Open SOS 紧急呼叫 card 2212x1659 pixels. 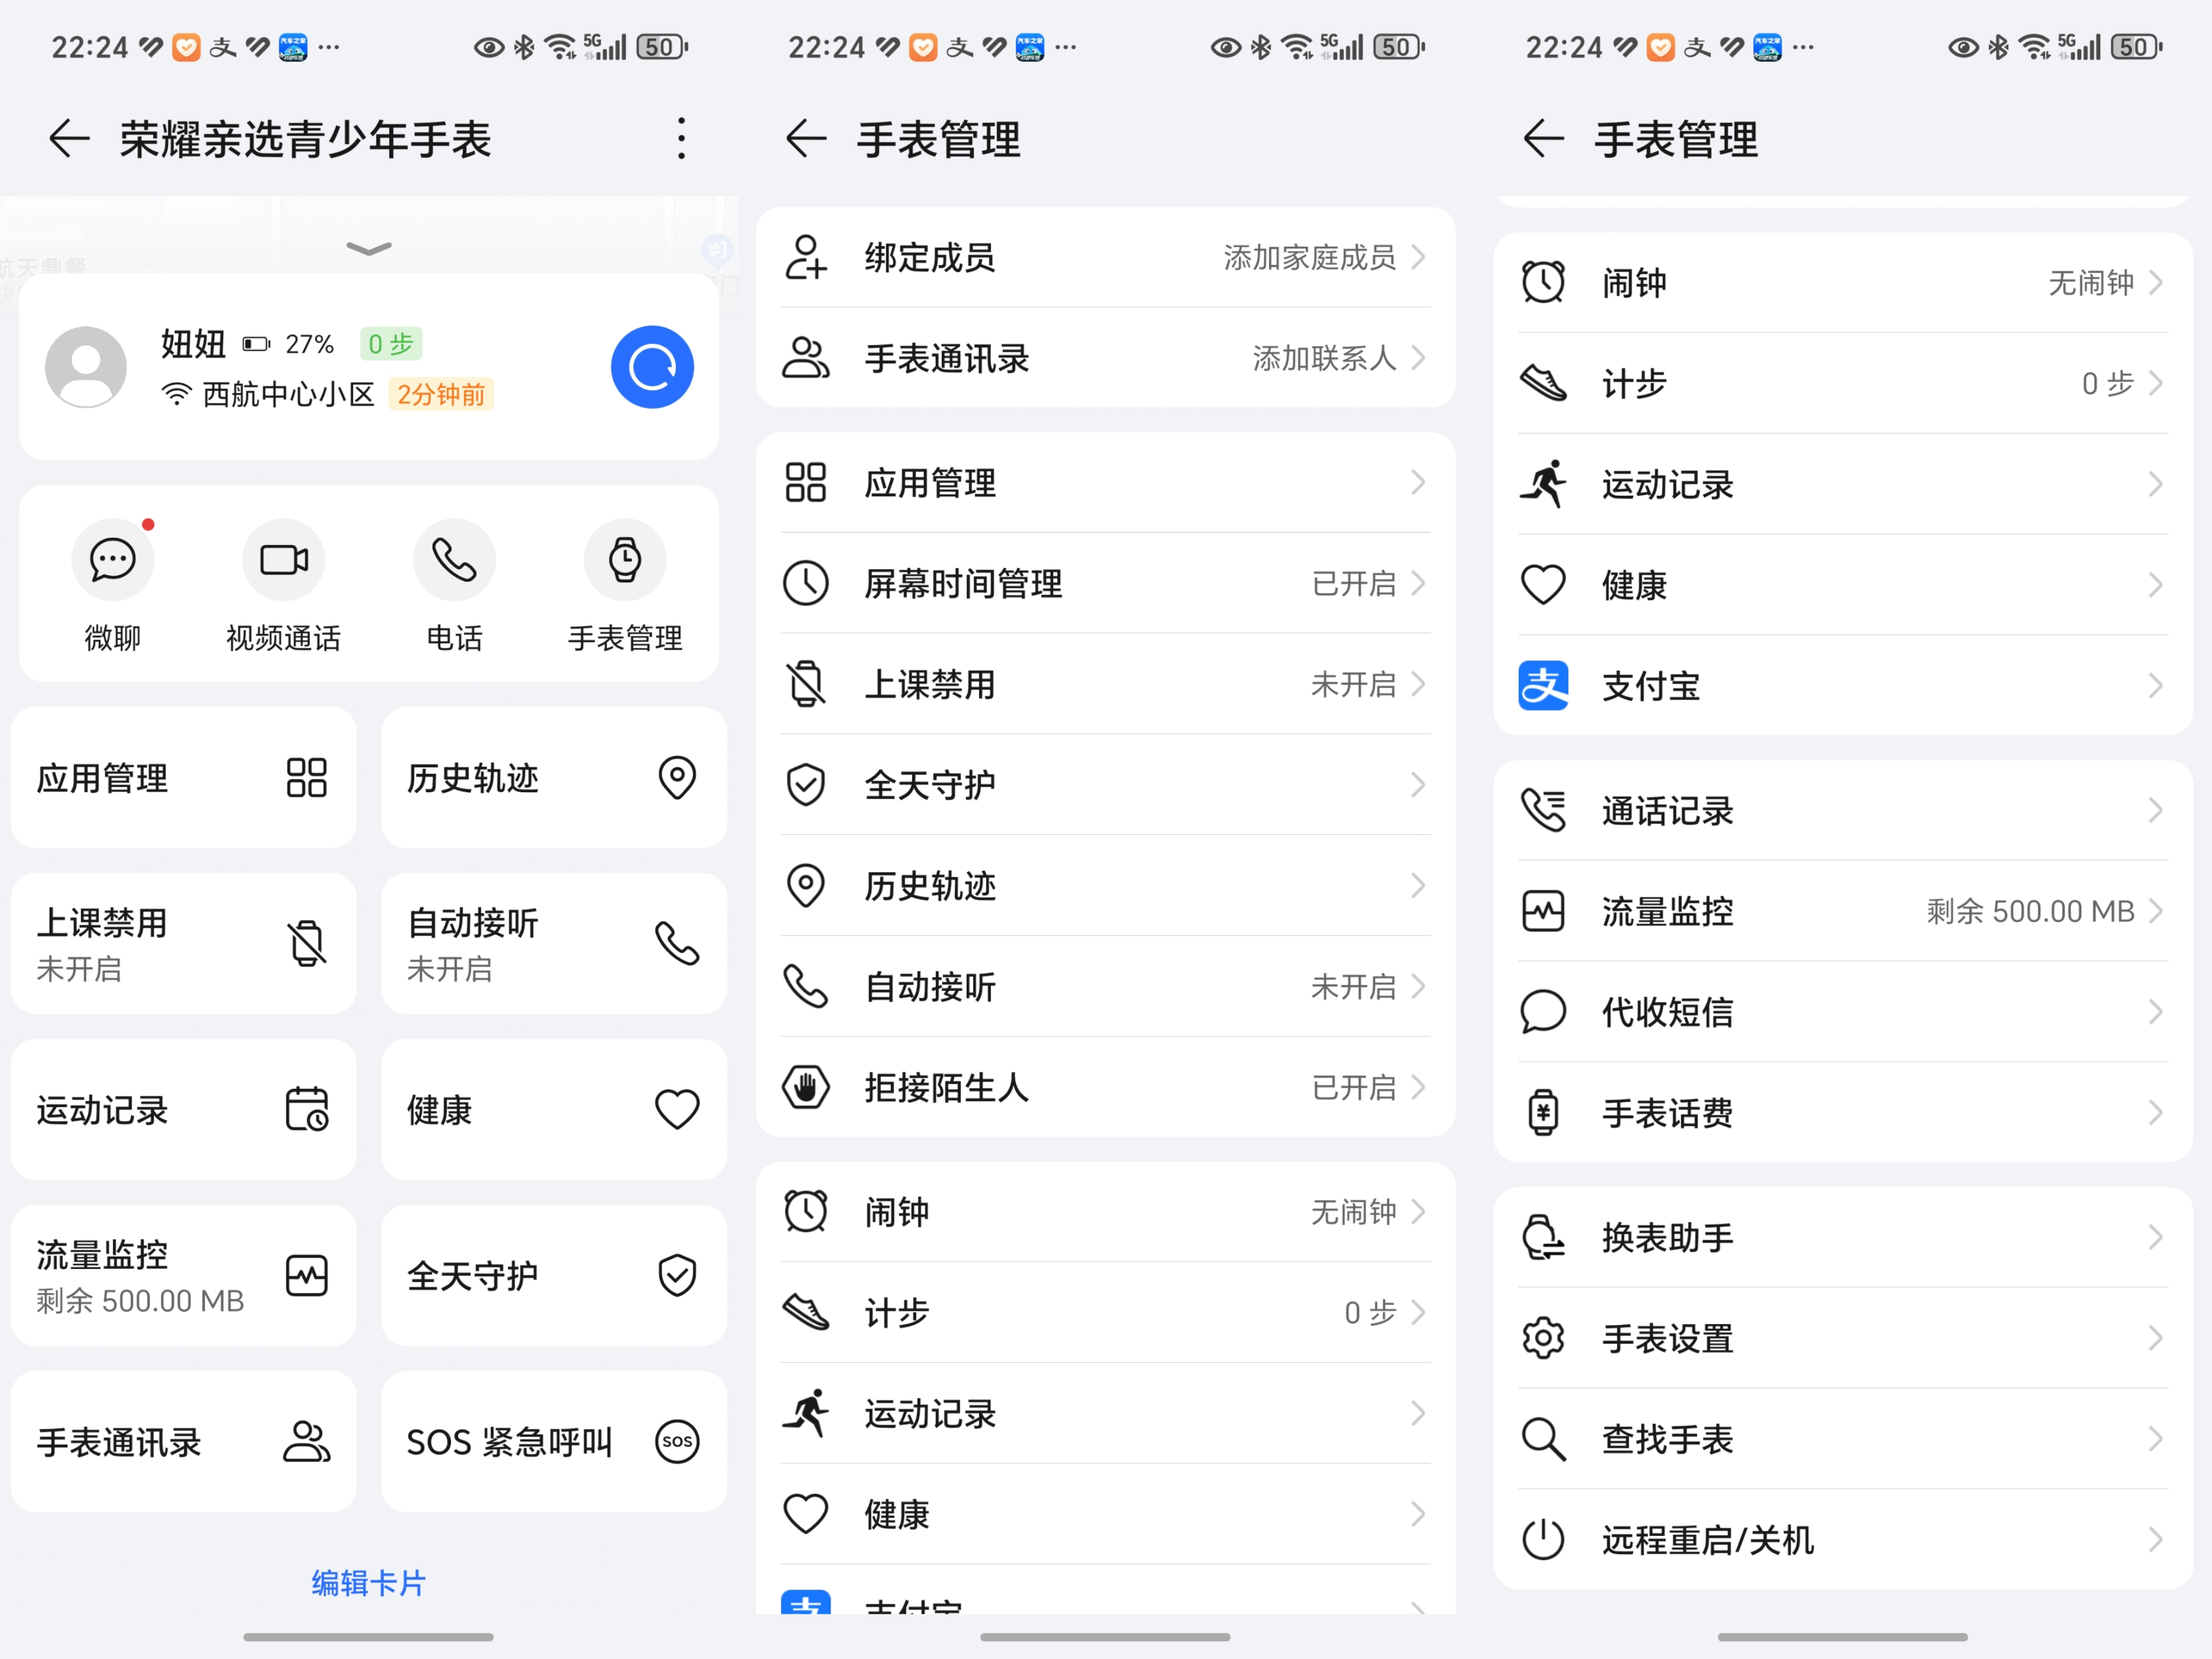(x=554, y=1441)
